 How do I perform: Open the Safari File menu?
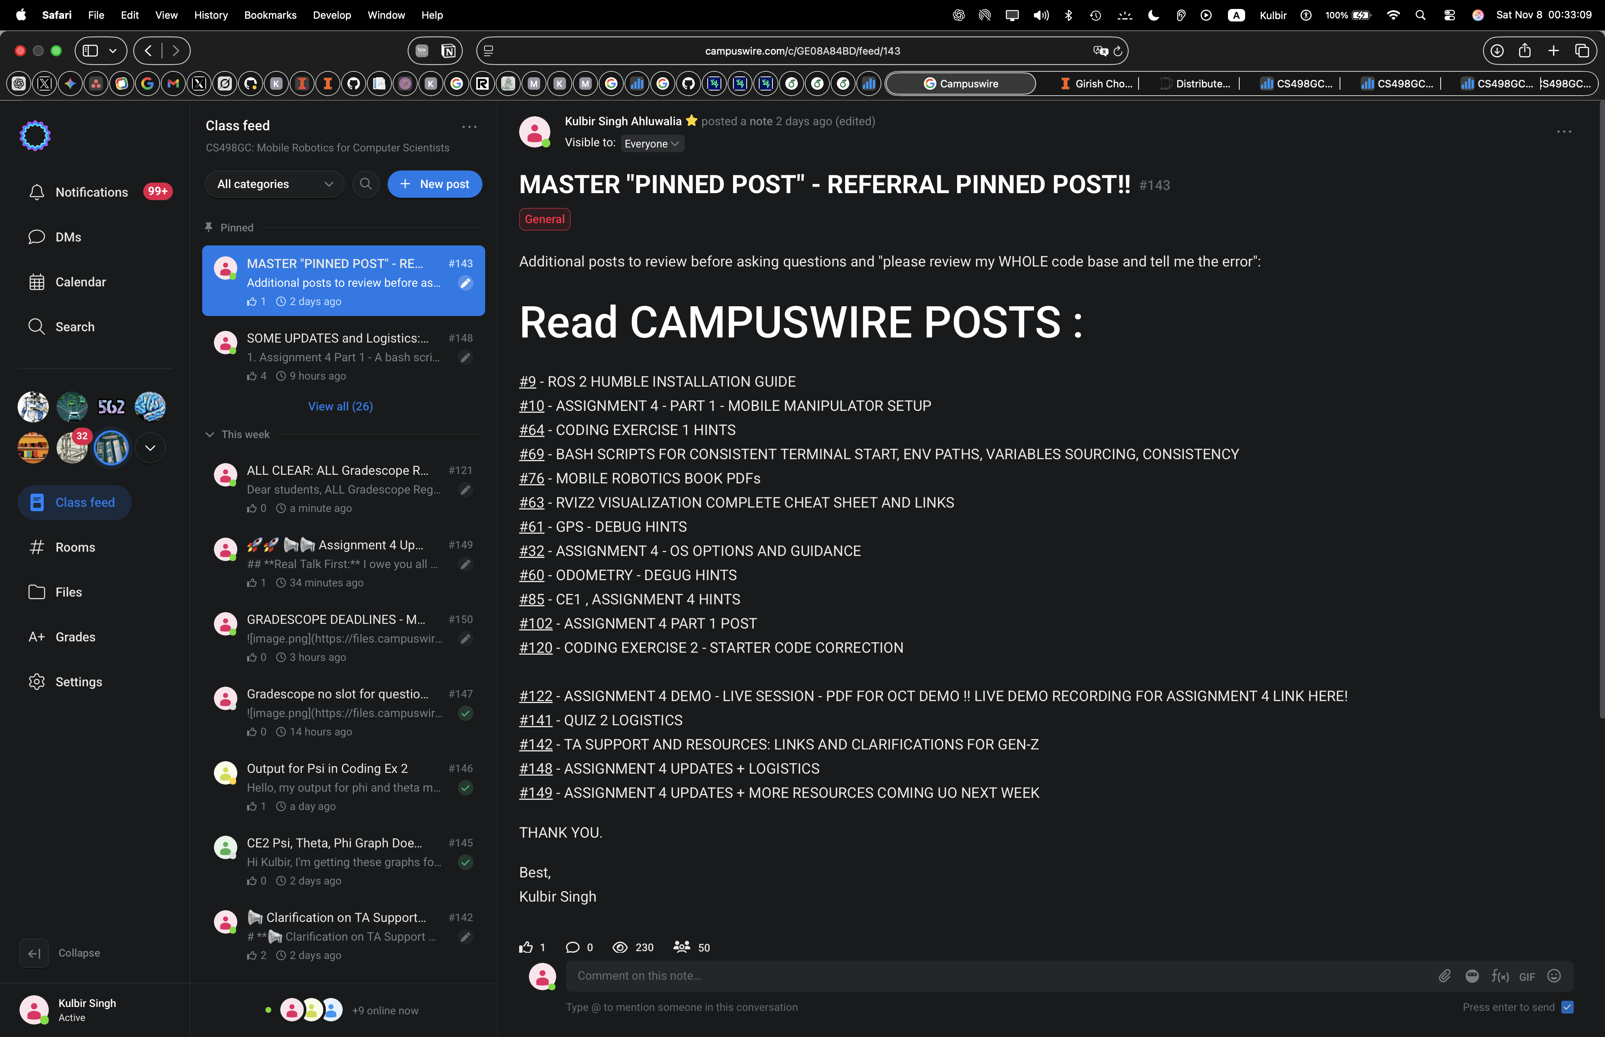(96, 15)
